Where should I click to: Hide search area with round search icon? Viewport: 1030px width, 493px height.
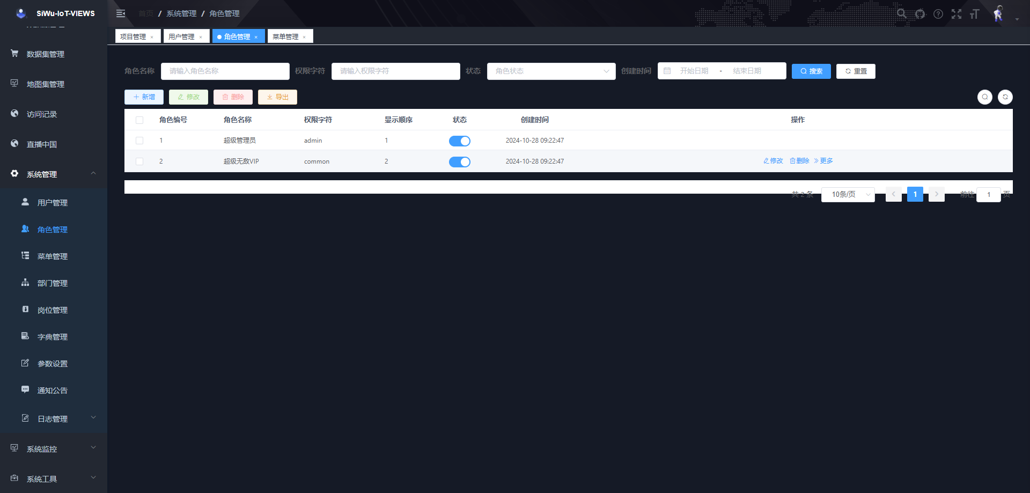tap(985, 97)
